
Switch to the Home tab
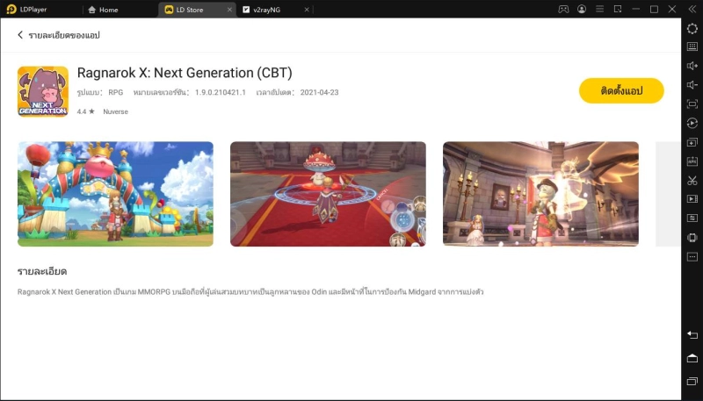tap(103, 10)
